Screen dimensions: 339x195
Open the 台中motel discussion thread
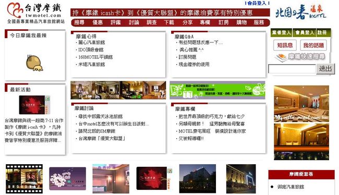click(x=114, y=124)
